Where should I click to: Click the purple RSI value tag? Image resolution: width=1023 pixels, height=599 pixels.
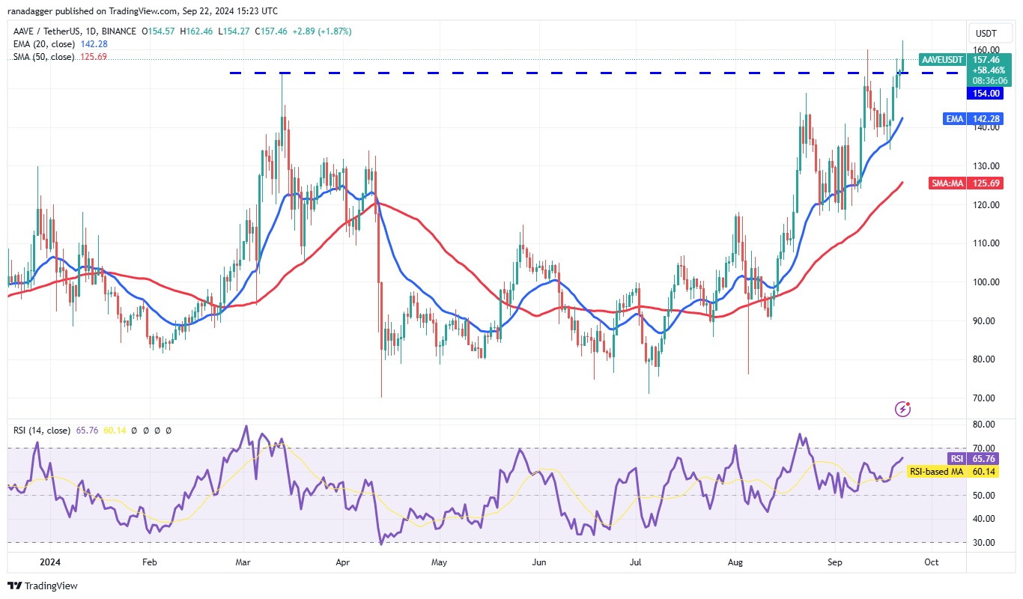point(956,458)
